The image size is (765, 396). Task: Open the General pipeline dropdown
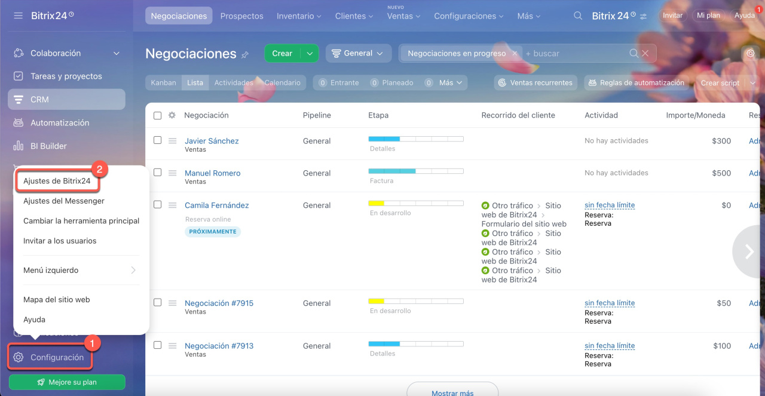359,53
